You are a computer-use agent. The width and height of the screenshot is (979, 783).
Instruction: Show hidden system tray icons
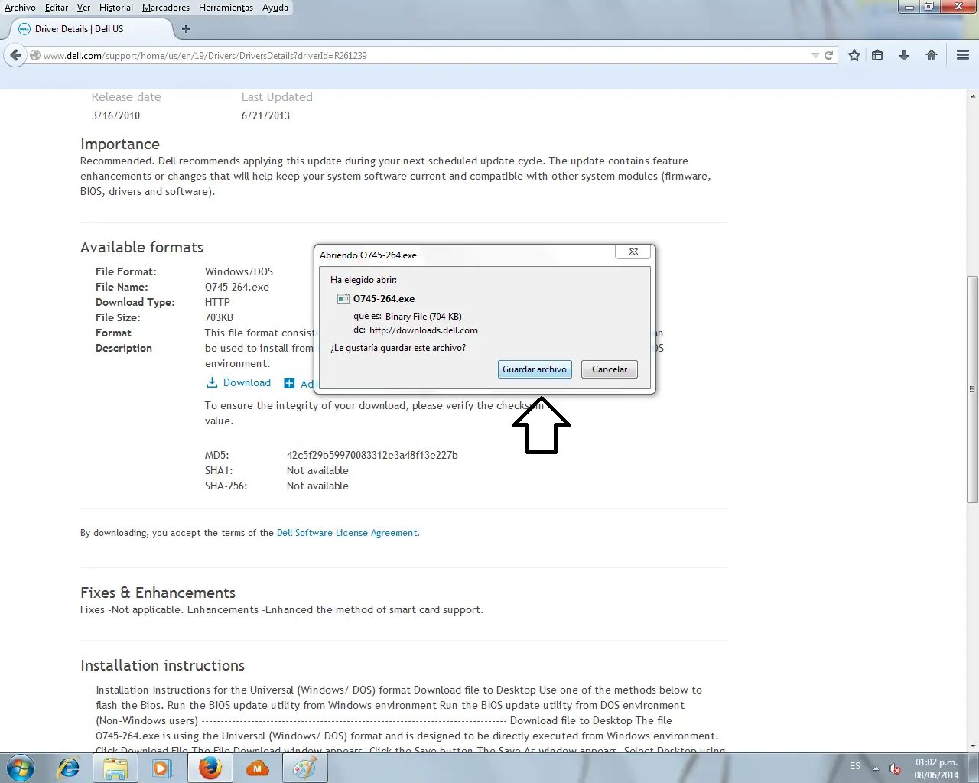pyautogui.click(x=876, y=768)
